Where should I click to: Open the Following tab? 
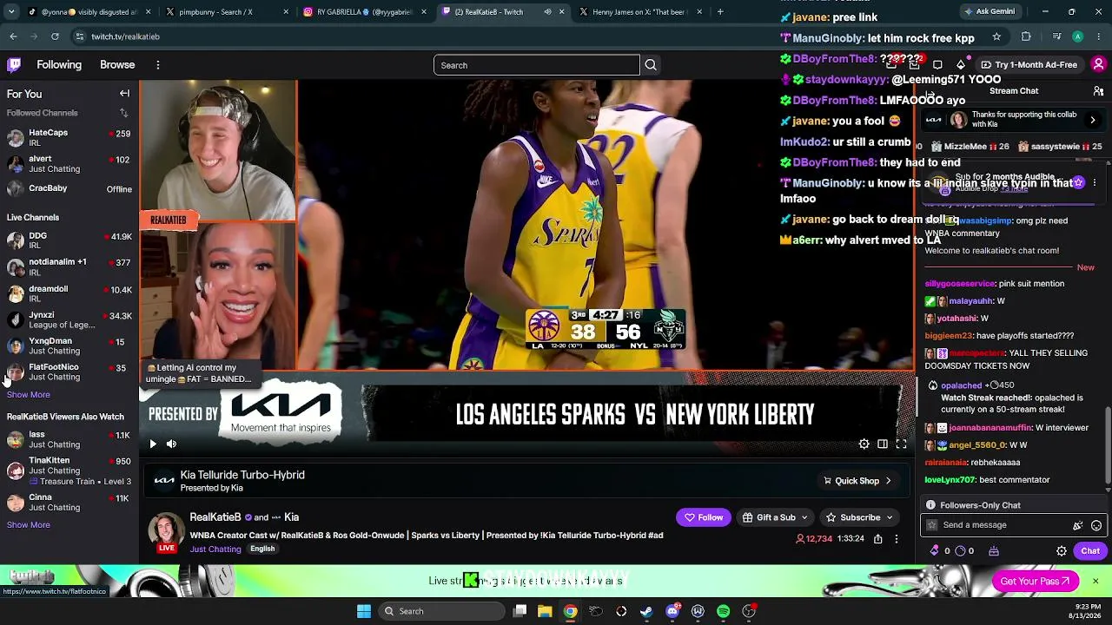point(59,65)
